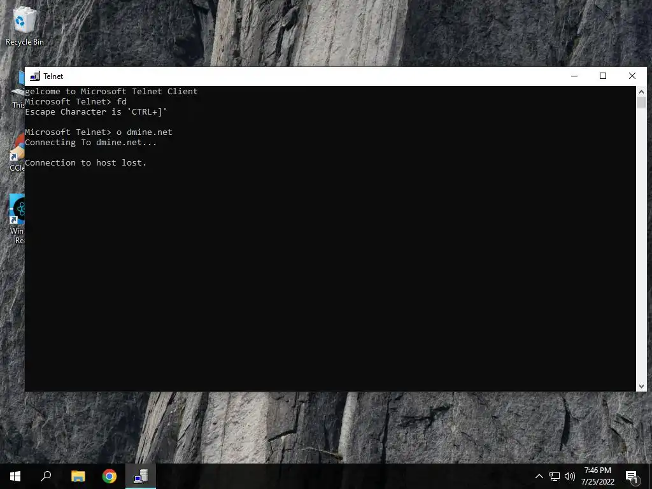Open network status tray icon
The width and height of the screenshot is (652, 489).
555,476
